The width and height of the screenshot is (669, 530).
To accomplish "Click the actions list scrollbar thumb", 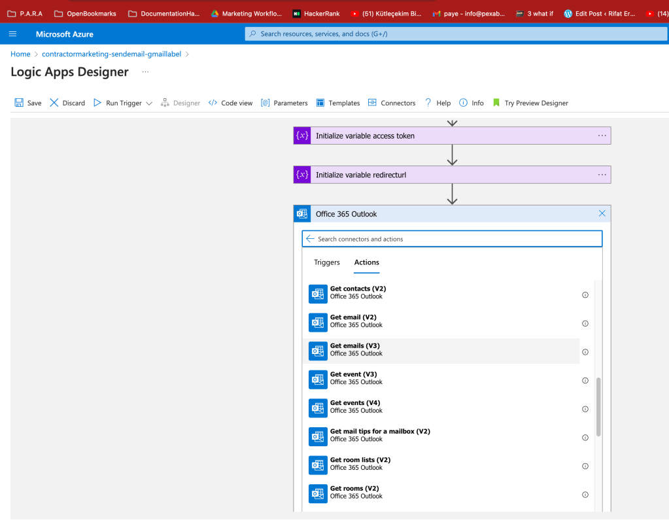I will coord(598,407).
